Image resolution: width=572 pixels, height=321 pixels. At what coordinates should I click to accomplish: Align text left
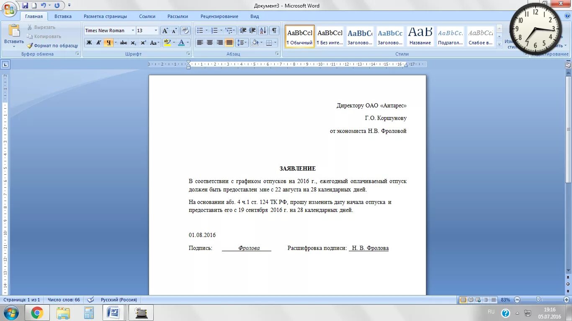(200, 43)
